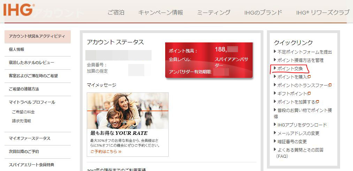
Task: Open 暗証番号の変更 quick link
Action: pyautogui.click(x=292, y=141)
